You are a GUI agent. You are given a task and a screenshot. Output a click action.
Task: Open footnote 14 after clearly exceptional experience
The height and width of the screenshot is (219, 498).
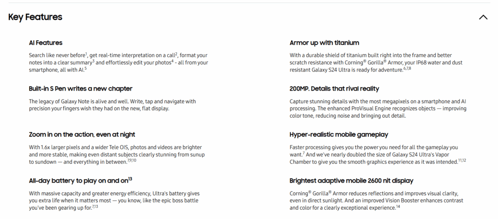tap(398, 206)
